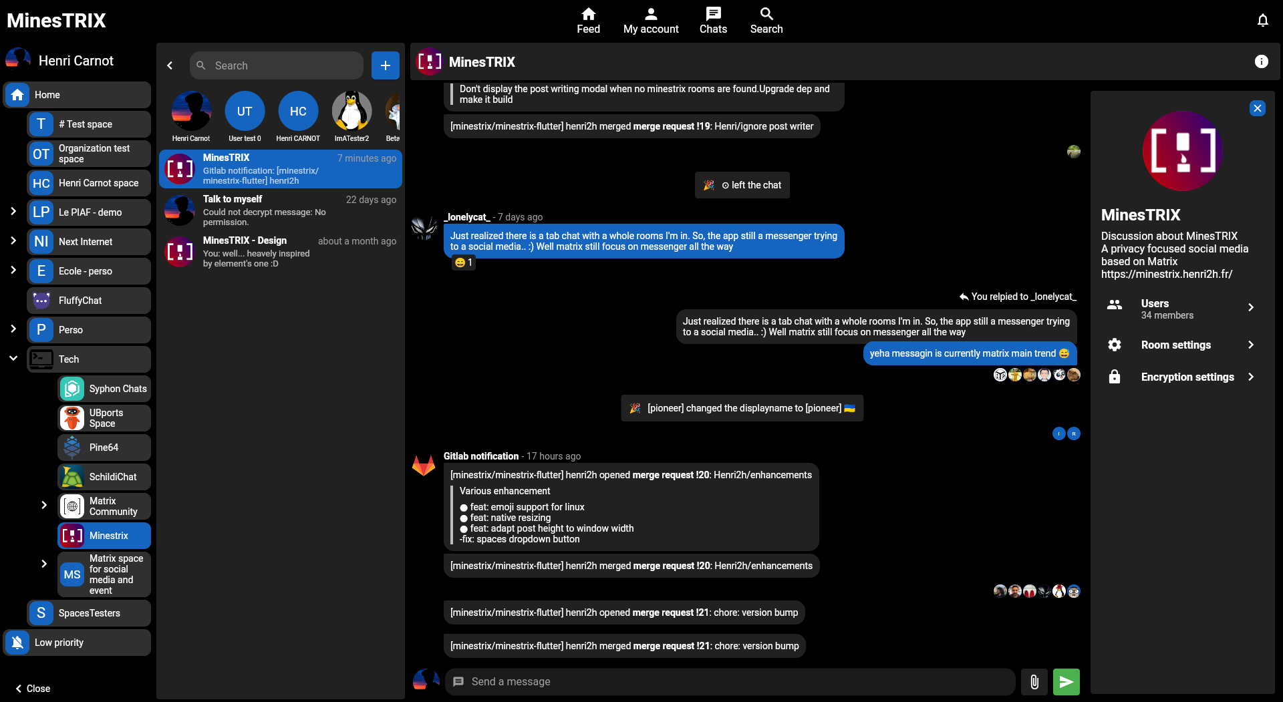
Task: Collapse the Tech space tree
Action: (13, 359)
